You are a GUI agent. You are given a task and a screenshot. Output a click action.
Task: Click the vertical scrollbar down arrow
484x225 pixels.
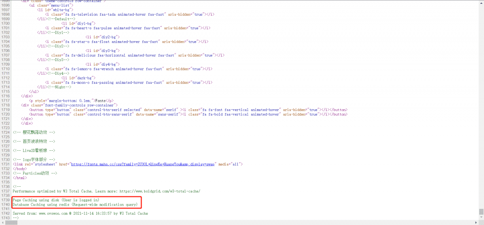481,218
